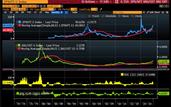
Task: Click panel divider handle between top two charts
Action: 86,41
